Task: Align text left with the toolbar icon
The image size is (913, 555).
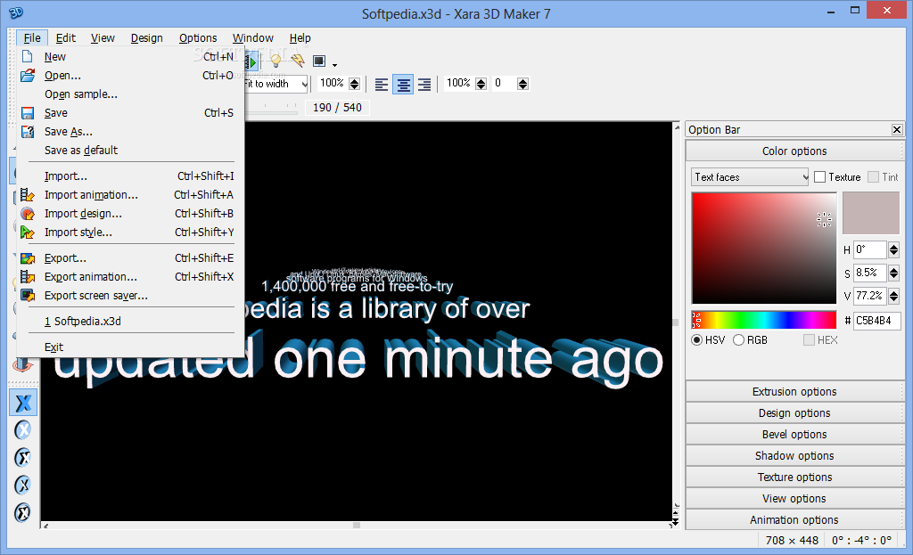Action: pos(382,85)
